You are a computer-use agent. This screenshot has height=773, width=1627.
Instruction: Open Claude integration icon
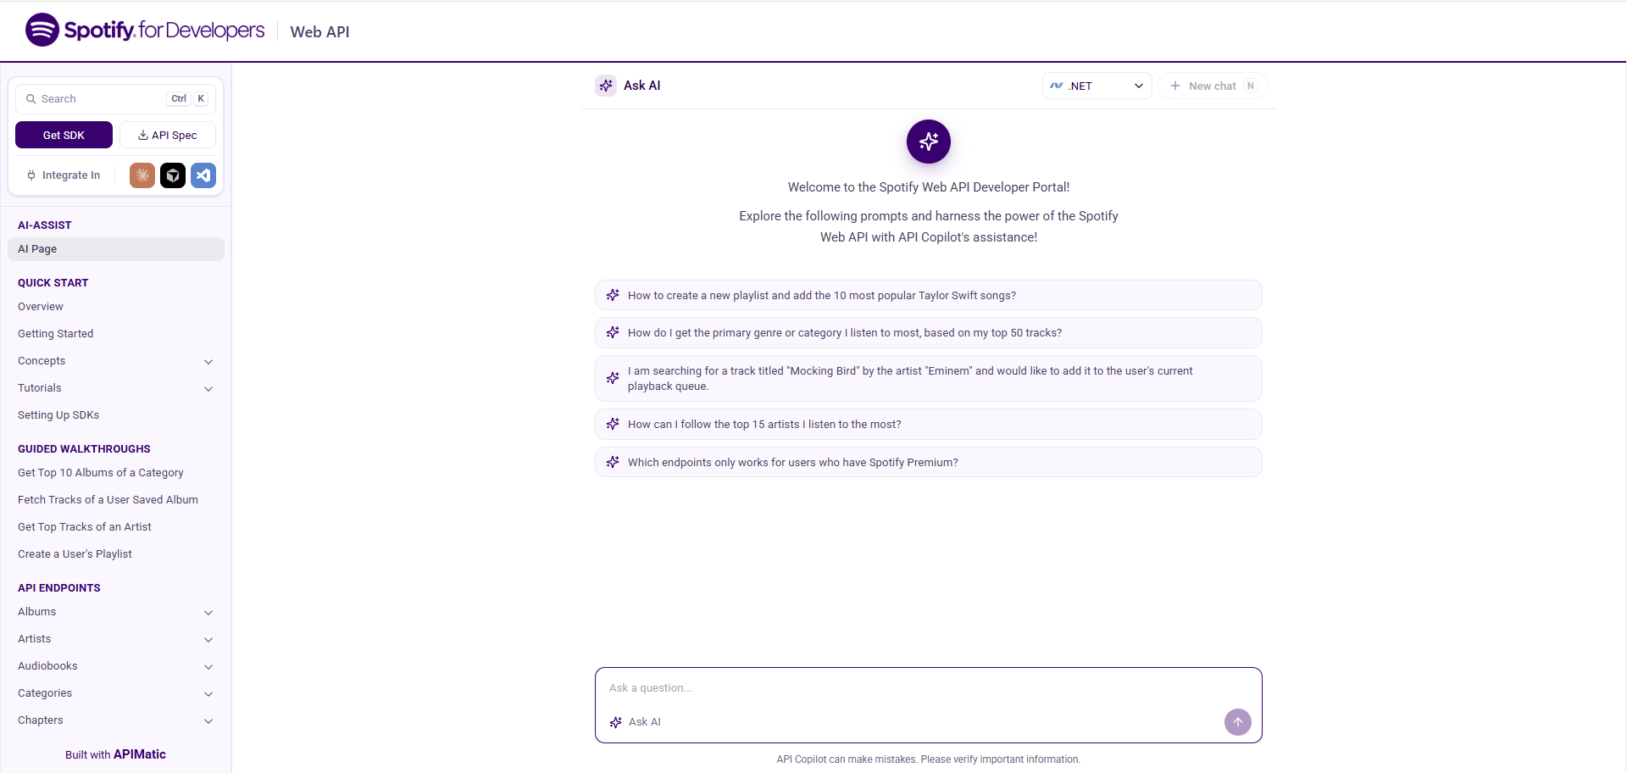click(142, 175)
